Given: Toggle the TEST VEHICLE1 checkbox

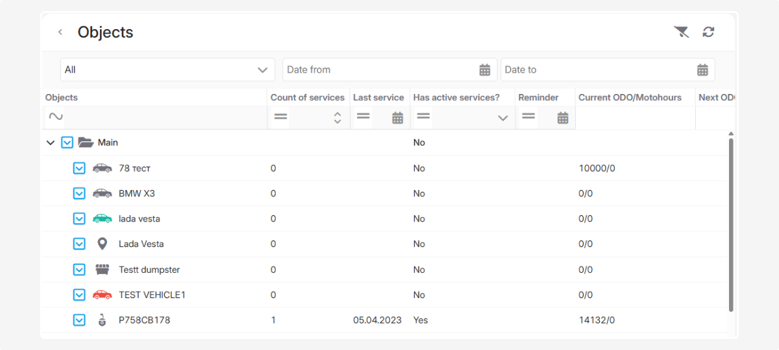Looking at the screenshot, I should [x=79, y=295].
